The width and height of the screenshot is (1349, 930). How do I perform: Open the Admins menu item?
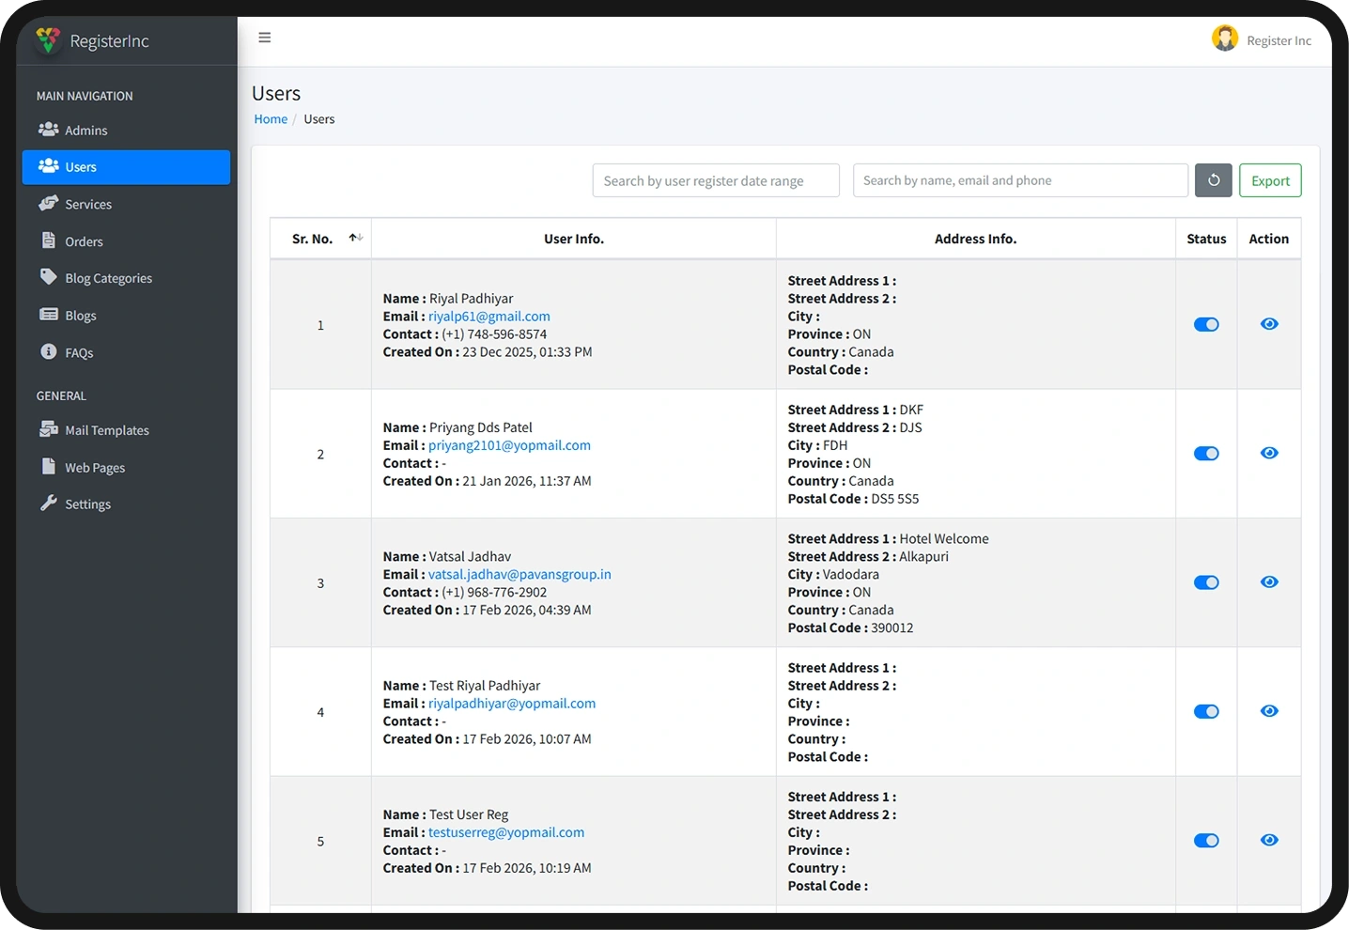[126, 131]
